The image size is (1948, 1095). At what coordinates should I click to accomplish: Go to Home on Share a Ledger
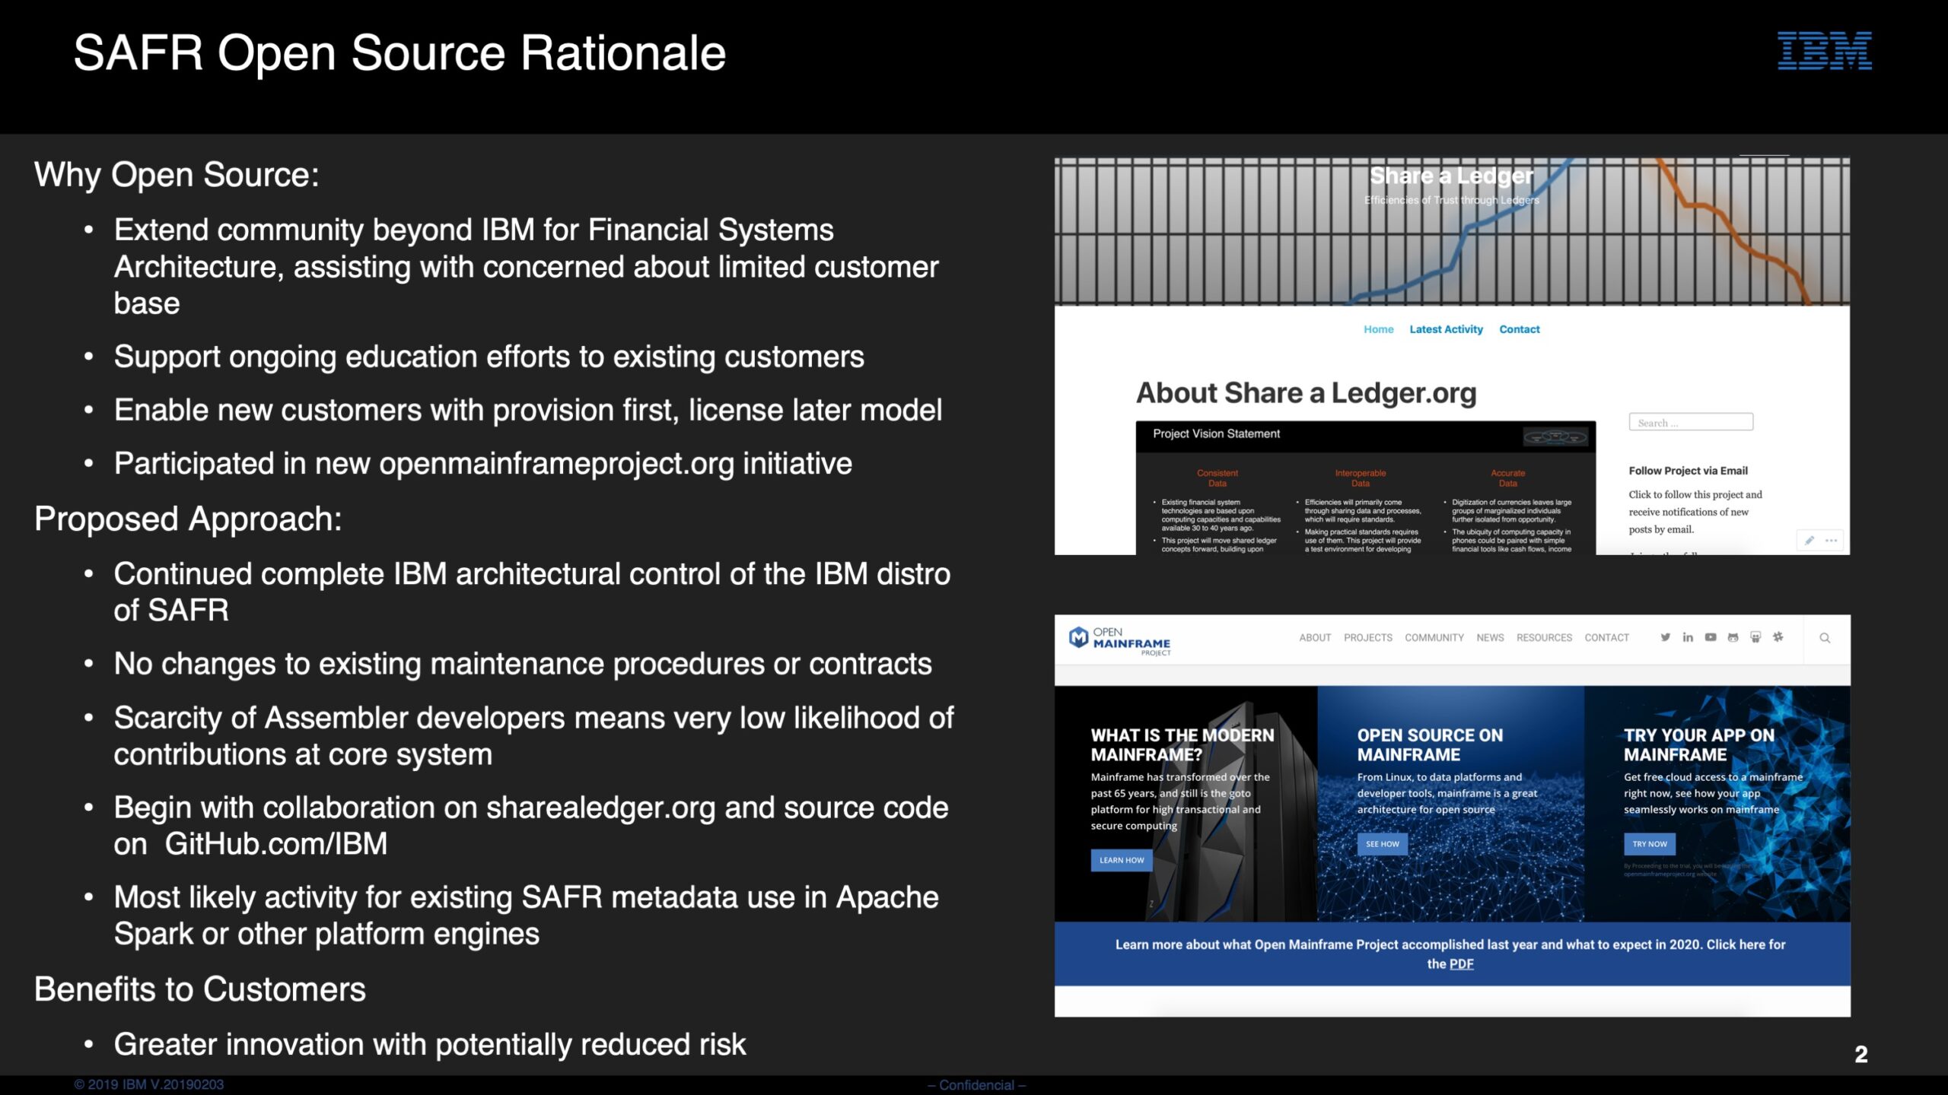click(1378, 329)
